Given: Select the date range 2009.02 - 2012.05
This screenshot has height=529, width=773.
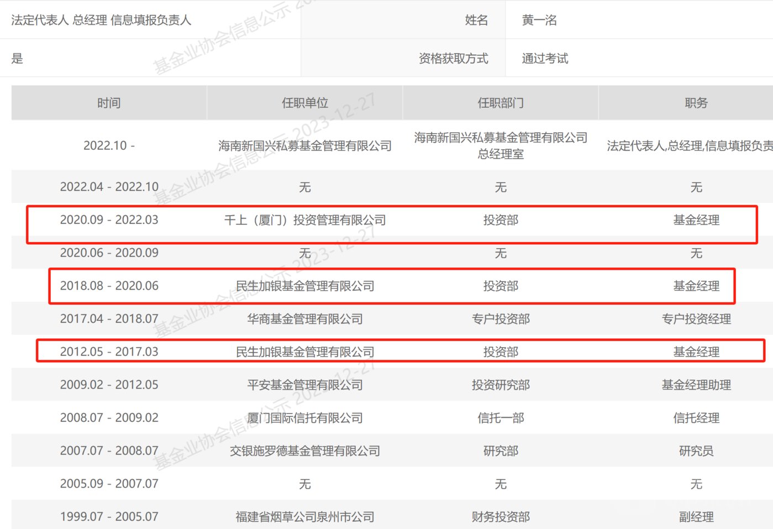Looking at the screenshot, I should pyautogui.click(x=109, y=385).
